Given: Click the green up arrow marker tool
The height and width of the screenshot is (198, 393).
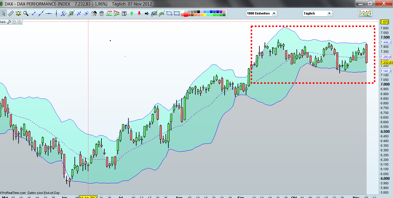Looking at the screenshot, I should pos(131,13).
